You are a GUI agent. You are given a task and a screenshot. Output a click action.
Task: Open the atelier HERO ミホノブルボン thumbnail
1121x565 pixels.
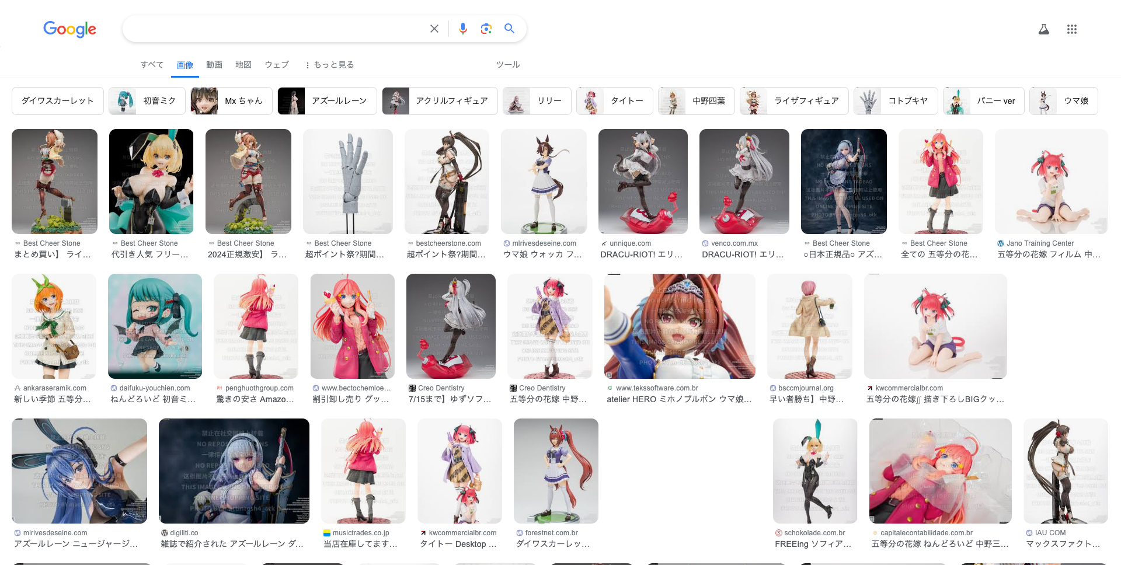tap(680, 326)
